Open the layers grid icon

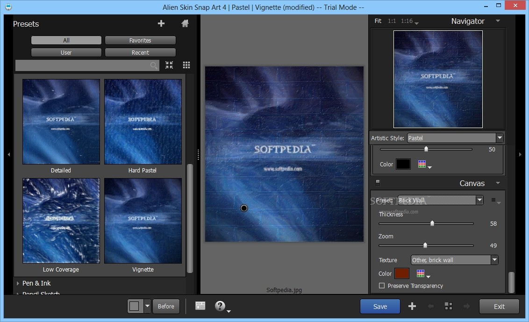click(x=448, y=306)
